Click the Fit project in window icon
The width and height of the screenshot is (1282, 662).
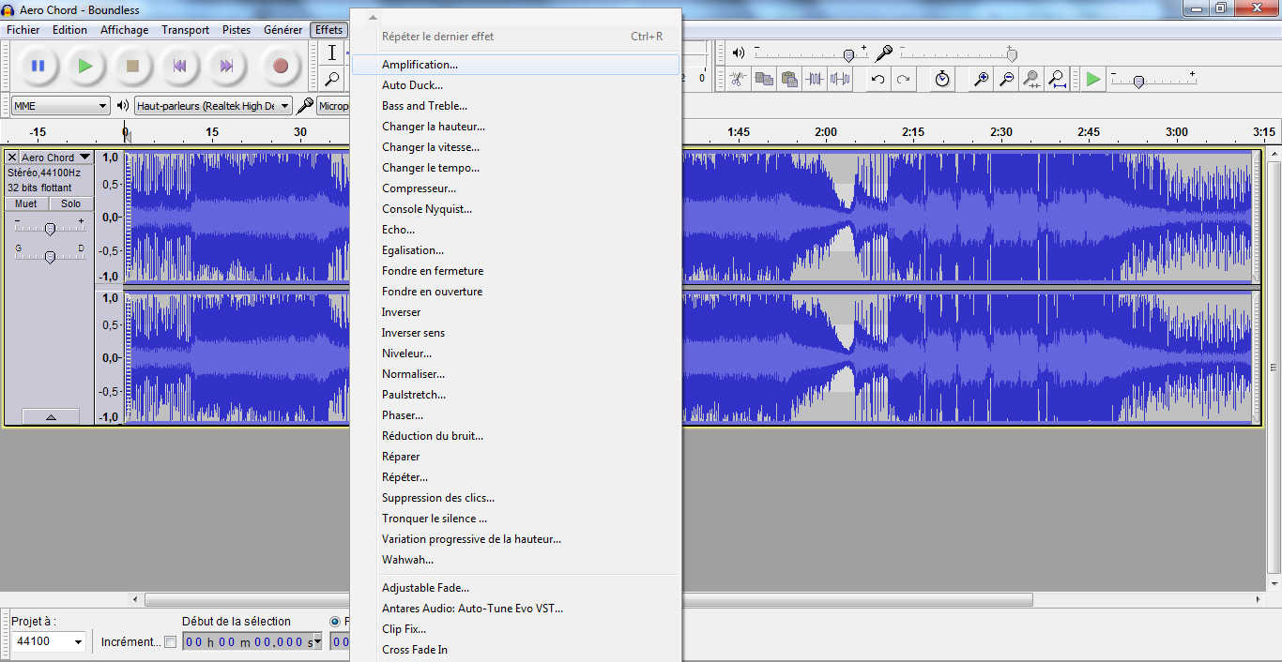[1058, 78]
